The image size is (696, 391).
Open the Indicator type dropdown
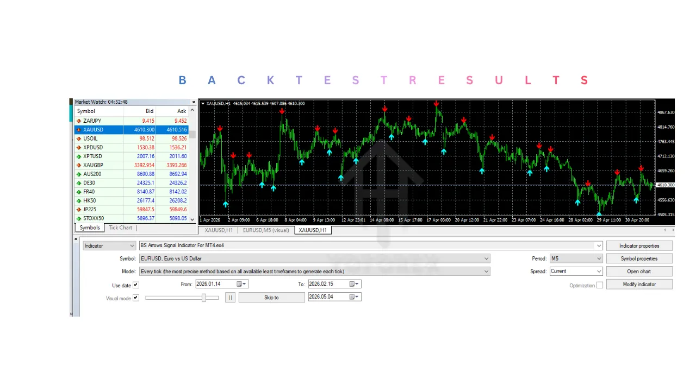[x=109, y=245]
